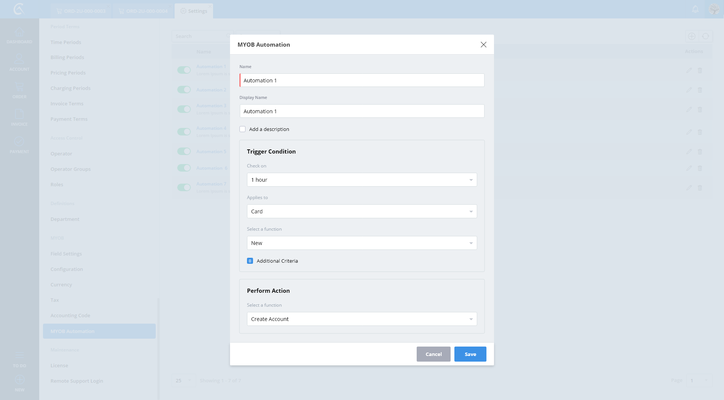Image resolution: width=724 pixels, height=400 pixels.
Task: Click the notification bell icon
Action: (695, 9)
